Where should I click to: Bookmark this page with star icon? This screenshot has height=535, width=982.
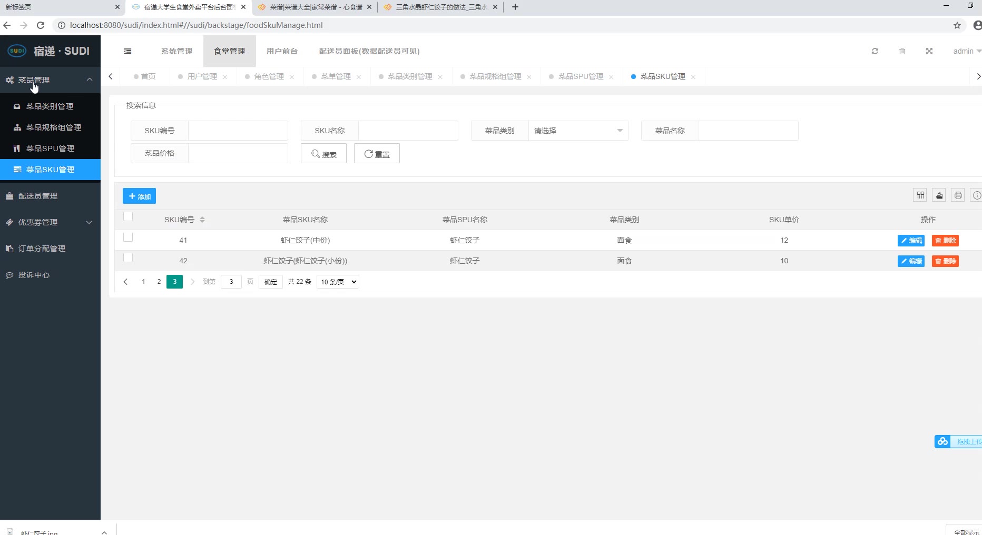click(x=957, y=25)
